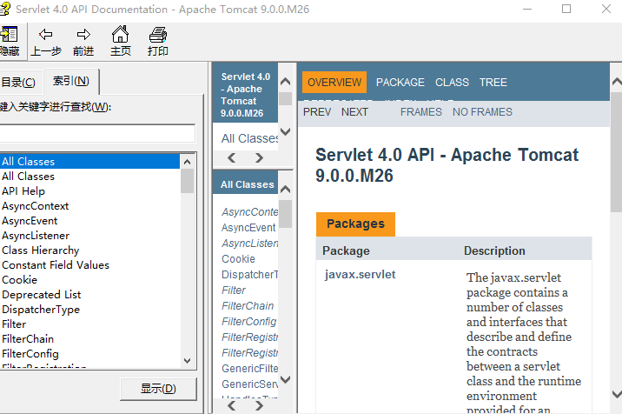Open FilterChain in All Classes frame
This screenshot has height=414, width=622.
pos(248,306)
